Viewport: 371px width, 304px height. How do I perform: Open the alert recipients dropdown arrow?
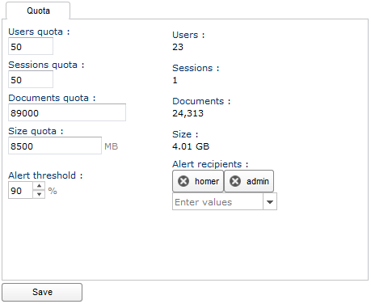coord(270,201)
